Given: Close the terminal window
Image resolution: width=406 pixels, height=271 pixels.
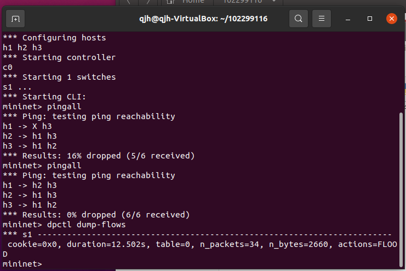Looking at the screenshot, I should 392,19.
